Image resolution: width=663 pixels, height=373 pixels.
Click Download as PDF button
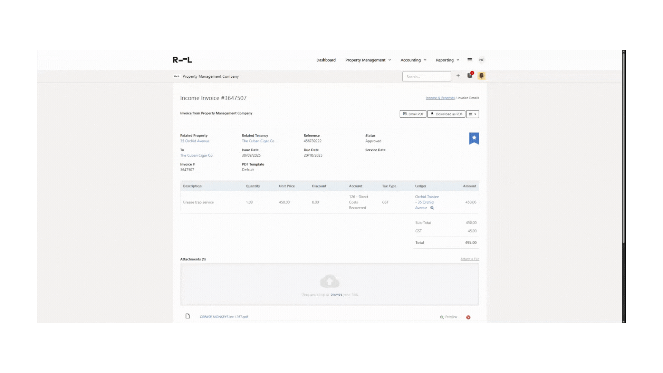click(446, 114)
